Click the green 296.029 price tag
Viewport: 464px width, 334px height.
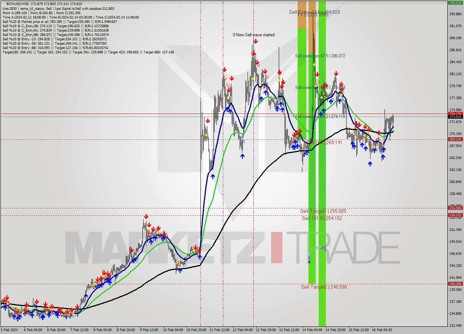coord(455,3)
